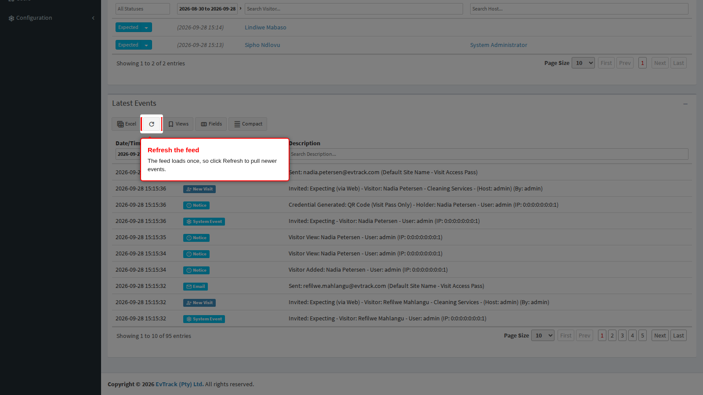
Task: Export events with the Excel button
Action: pos(126,124)
